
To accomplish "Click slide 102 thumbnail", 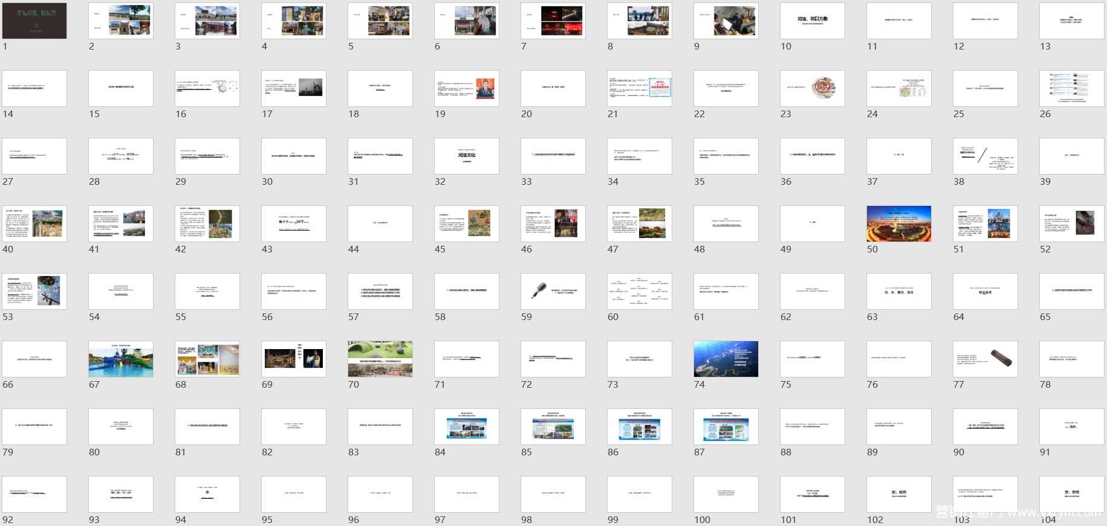I will click(899, 494).
